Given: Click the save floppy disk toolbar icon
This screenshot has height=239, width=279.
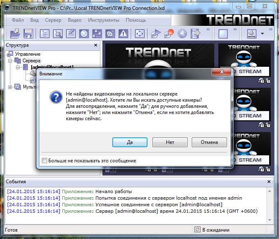Looking at the screenshot, I should (x=28, y=34).
